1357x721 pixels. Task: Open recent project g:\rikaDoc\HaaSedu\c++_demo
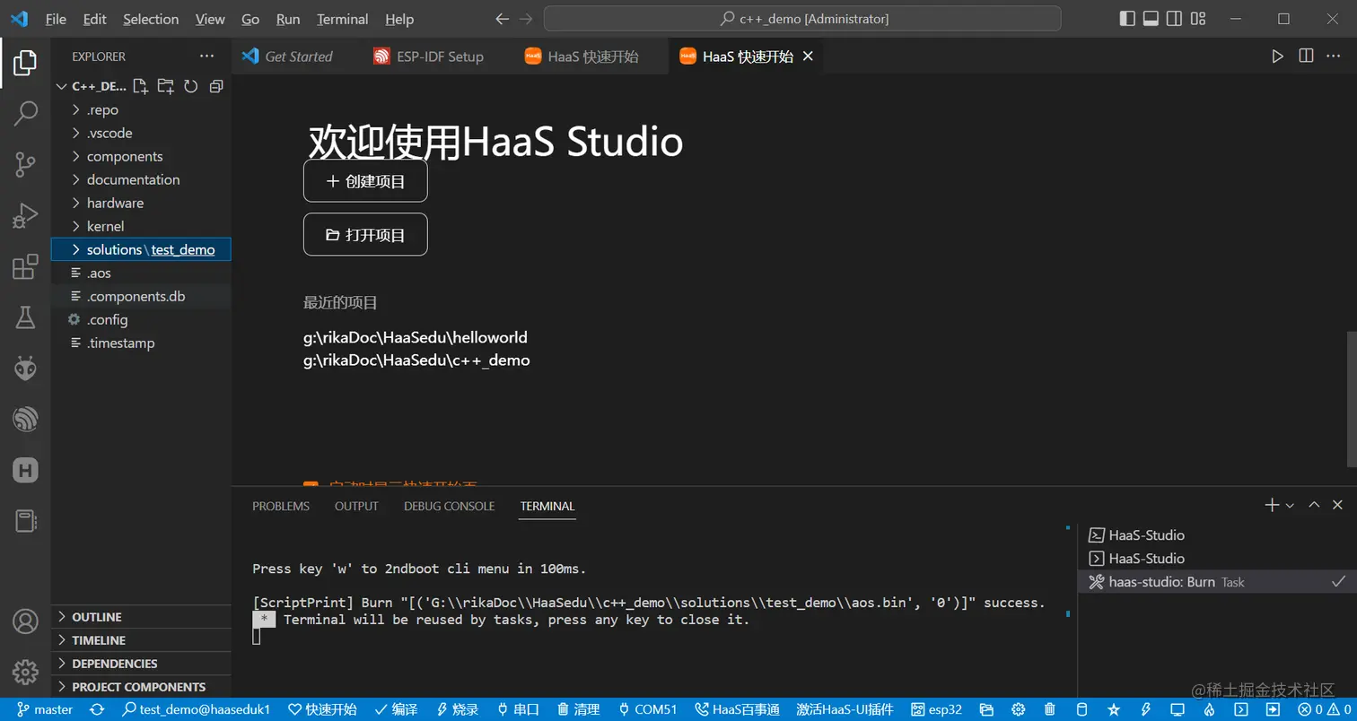point(416,360)
